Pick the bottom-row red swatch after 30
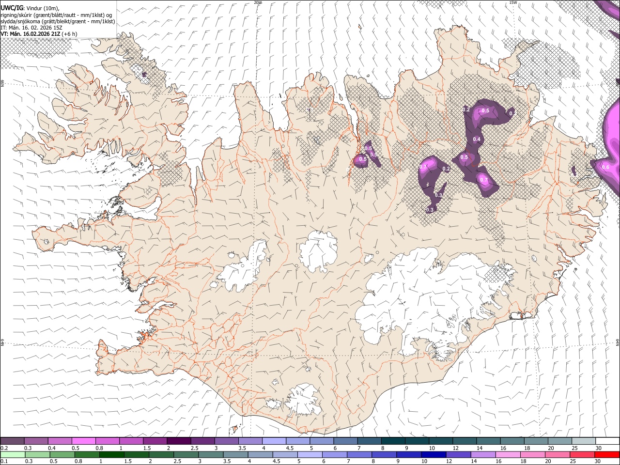The height and width of the screenshot is (465, 620). [606, 454]
